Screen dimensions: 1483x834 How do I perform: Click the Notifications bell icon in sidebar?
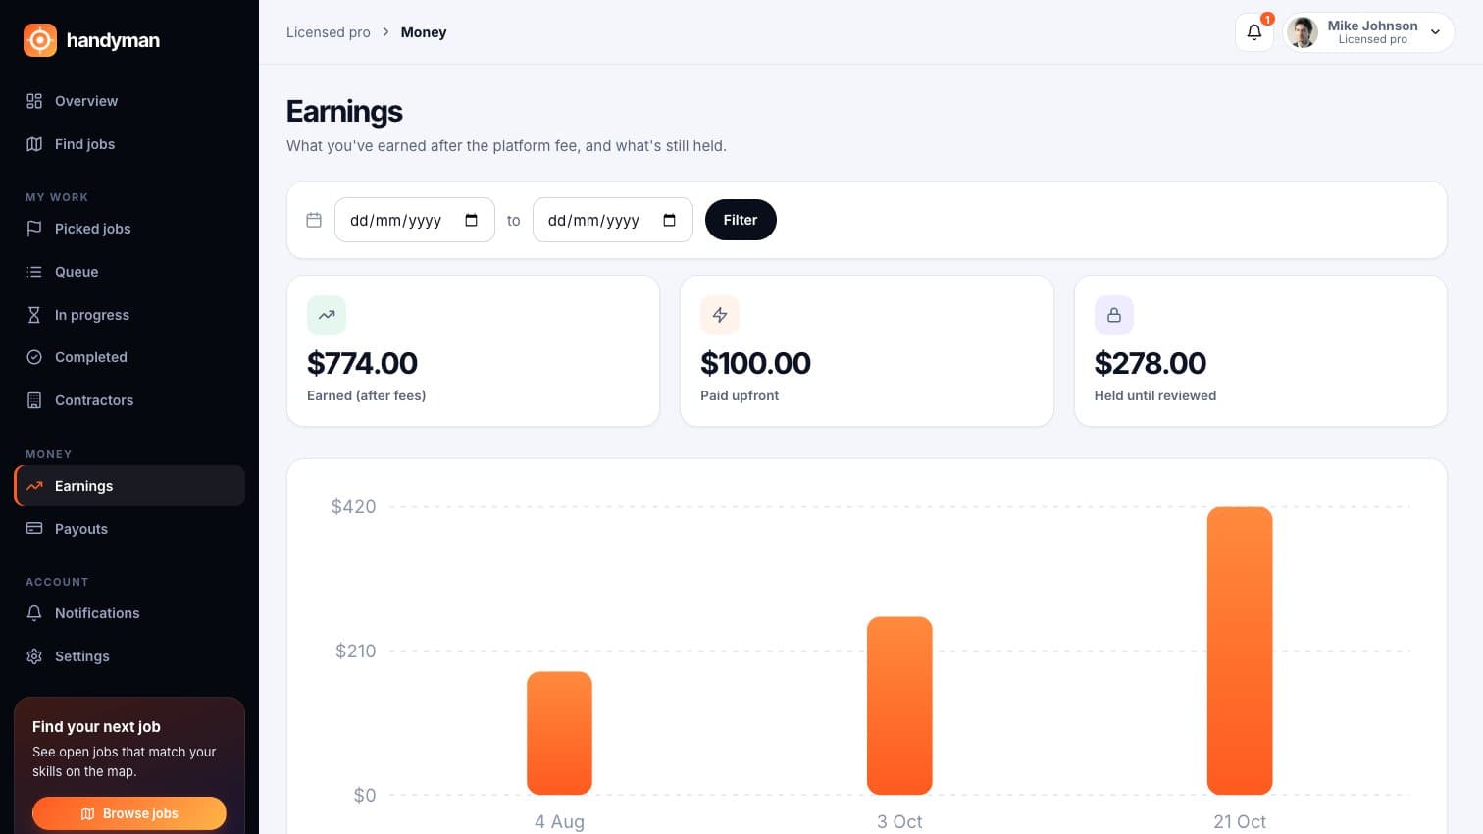click(x=34, y=613)
